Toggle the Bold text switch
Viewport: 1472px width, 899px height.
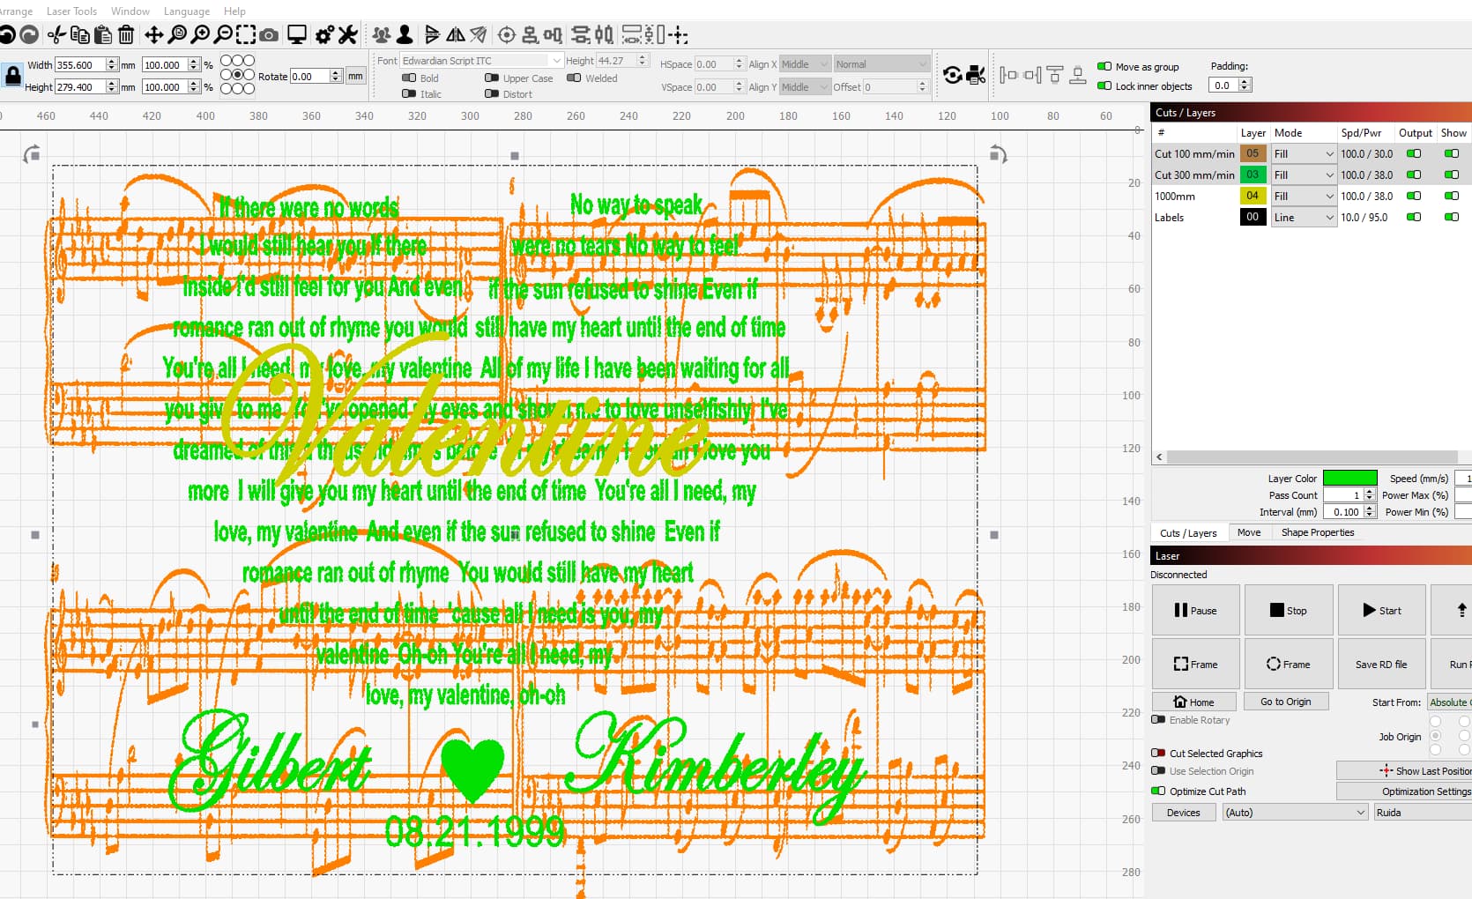coord(409,78)
